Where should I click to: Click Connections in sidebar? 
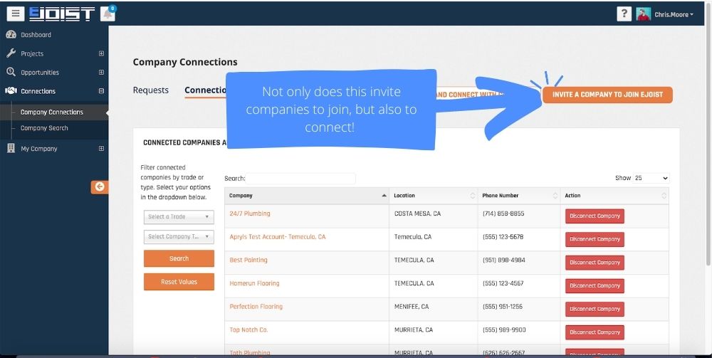click(x=38, y=91)
